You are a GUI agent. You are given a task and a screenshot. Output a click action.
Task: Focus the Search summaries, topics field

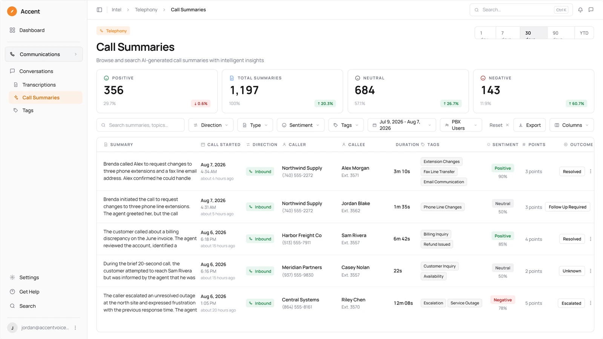(140, 125)
